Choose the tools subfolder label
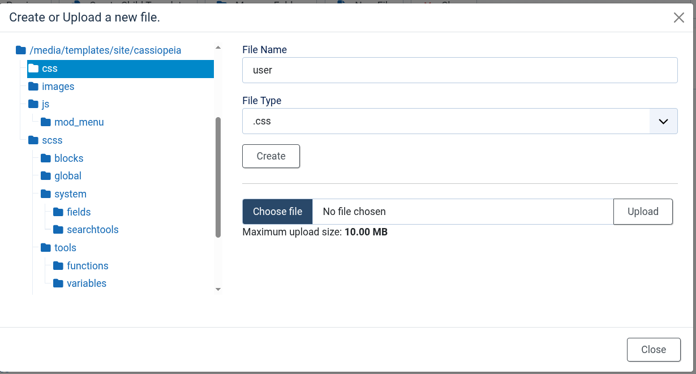Viewport: 696px width, 374px height. (65, 248)
